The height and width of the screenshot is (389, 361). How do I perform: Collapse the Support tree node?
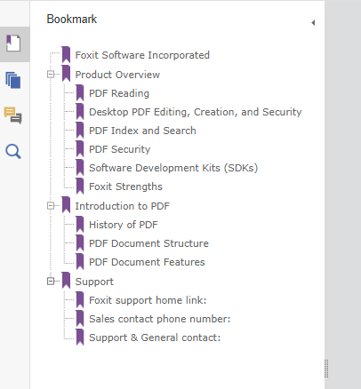(51, 281)
